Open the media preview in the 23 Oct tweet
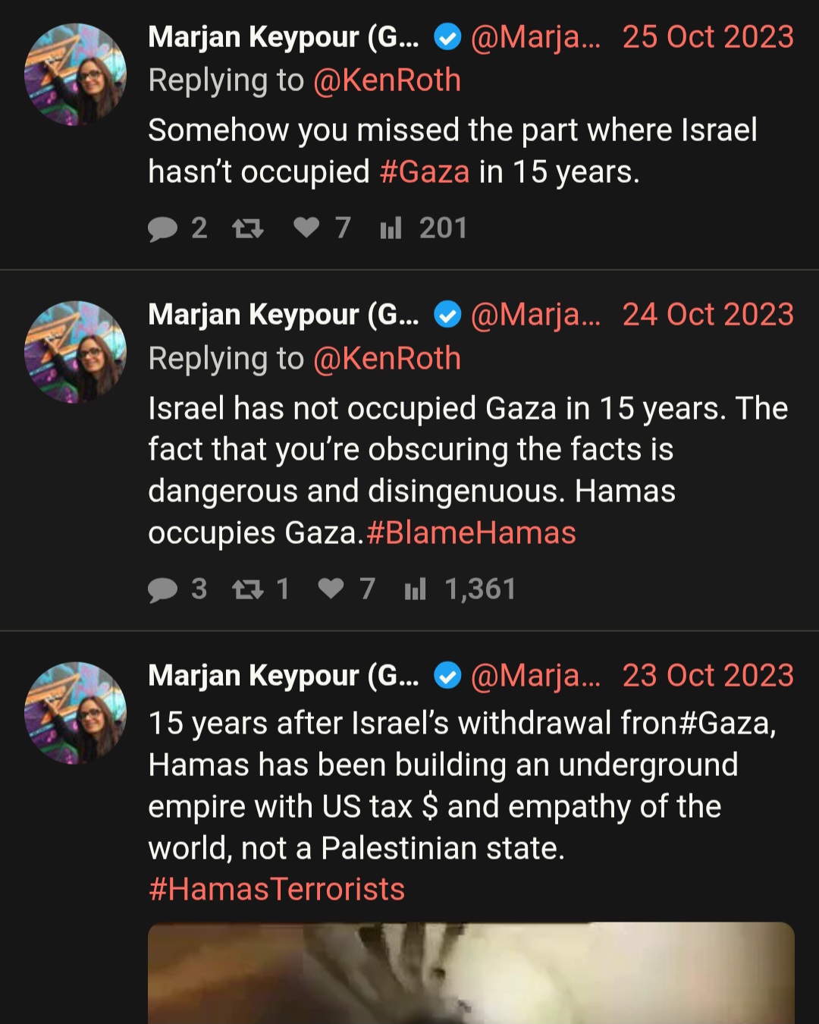Viewport: 819px width, 1024px height. pyautogui.click(x=471, y=973)
